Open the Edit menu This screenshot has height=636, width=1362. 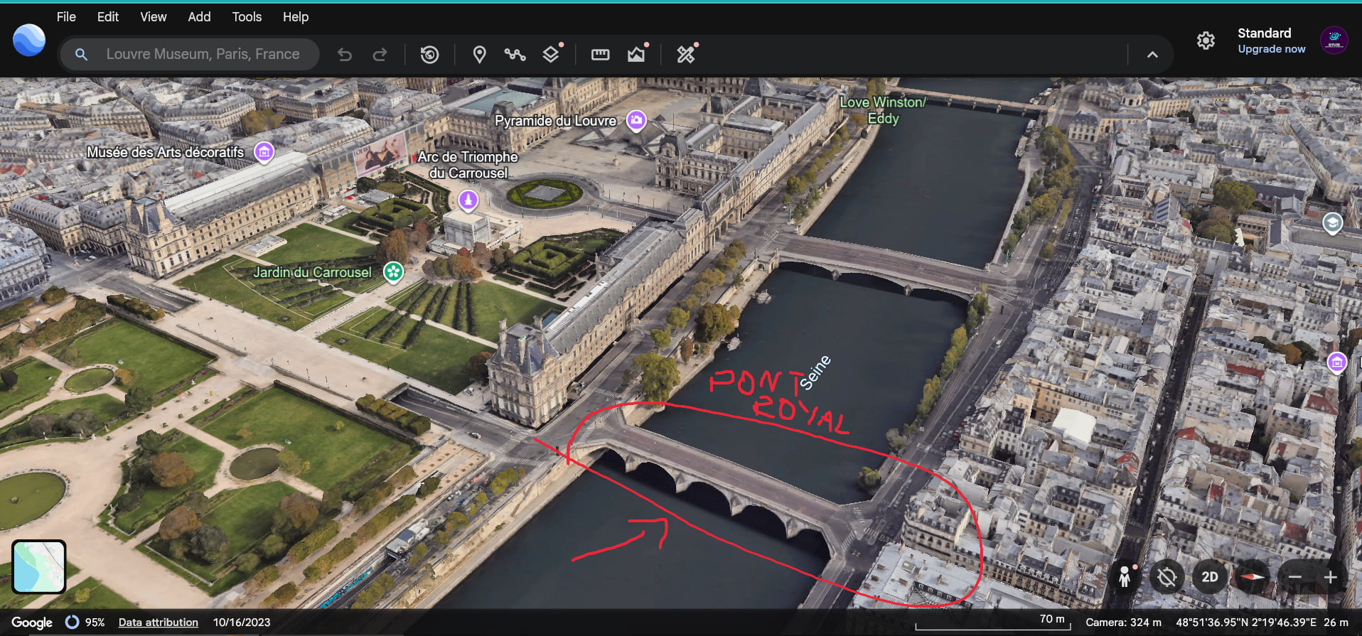(x=108, y=16)
